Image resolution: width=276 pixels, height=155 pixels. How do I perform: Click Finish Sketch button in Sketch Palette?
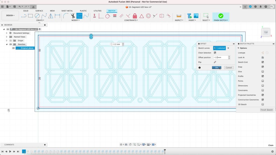coord(267,110)
